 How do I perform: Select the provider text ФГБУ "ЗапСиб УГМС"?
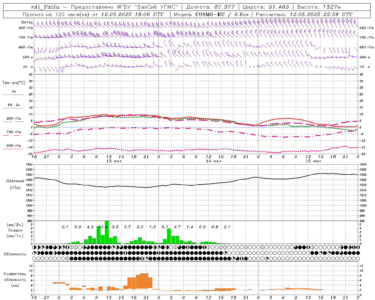(x=148, y=7)
